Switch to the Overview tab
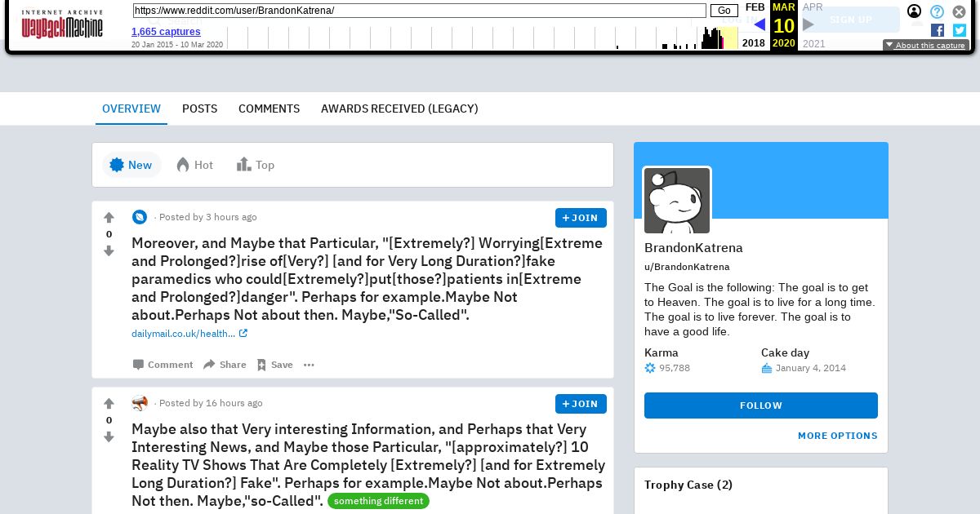 (131, 109)
